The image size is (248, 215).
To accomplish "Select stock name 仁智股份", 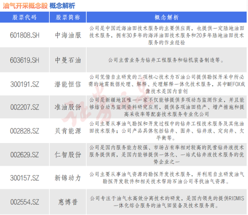I will click(68, 155).
